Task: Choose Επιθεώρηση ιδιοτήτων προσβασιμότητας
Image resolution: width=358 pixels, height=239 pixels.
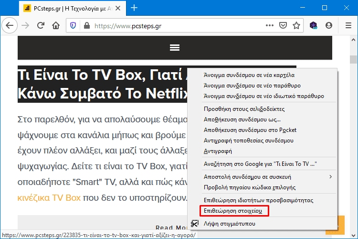Action: (263, 200)
